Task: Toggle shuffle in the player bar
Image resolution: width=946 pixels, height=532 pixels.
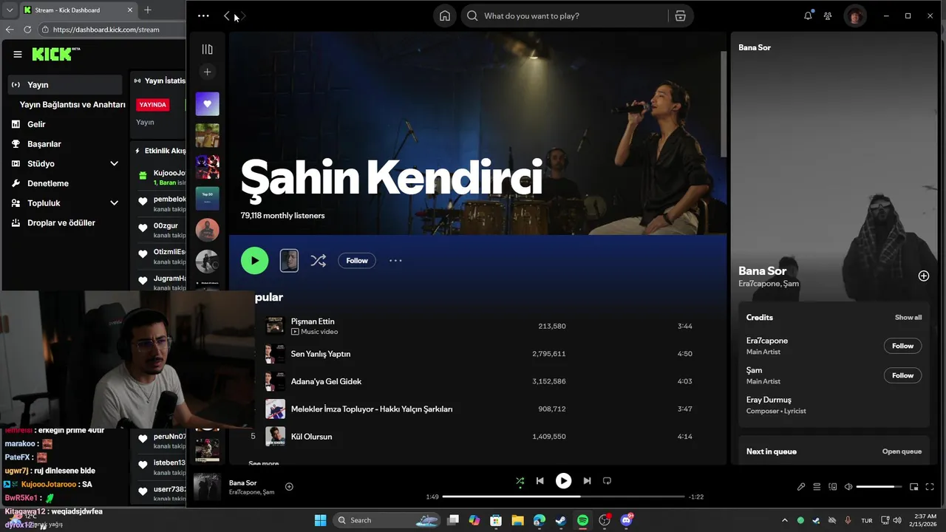Action: [x=520, y=481]
